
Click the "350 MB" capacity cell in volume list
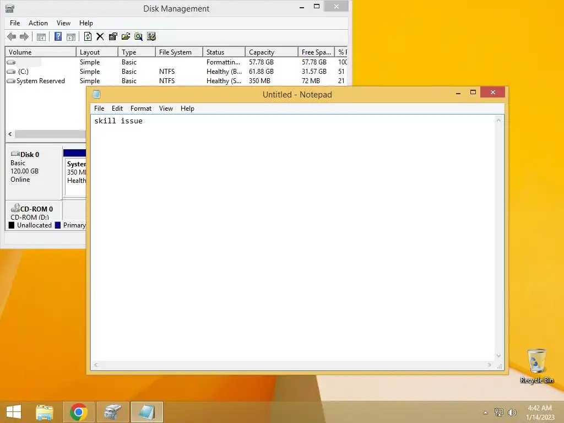pyautogui.click(x=259, y=81)
